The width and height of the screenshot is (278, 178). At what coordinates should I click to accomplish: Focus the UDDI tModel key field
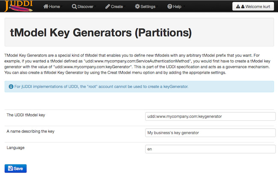210,116
